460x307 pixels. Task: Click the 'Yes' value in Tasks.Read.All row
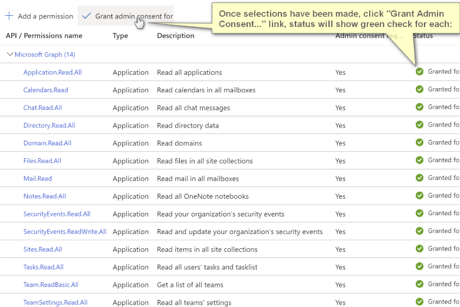click(x=340, y=267)
